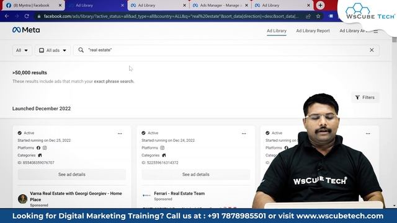Open the Ad Library API header link
397x223 pixels.
coord(353,31)
